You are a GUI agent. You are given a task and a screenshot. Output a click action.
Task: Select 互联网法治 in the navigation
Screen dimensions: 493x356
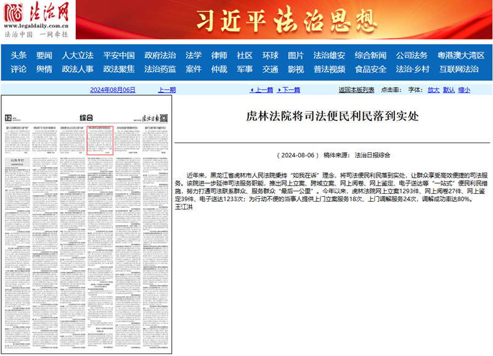click(x=459, y=69)
